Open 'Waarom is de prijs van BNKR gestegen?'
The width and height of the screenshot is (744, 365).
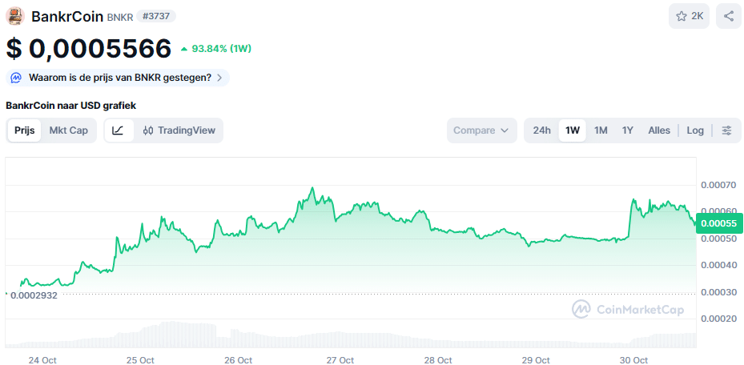point(117,78)
